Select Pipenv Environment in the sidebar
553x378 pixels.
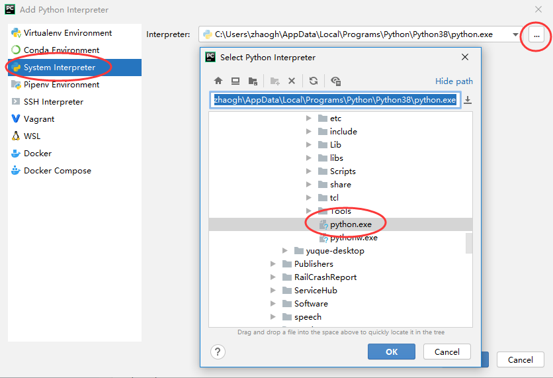click(x=74, y=85)
